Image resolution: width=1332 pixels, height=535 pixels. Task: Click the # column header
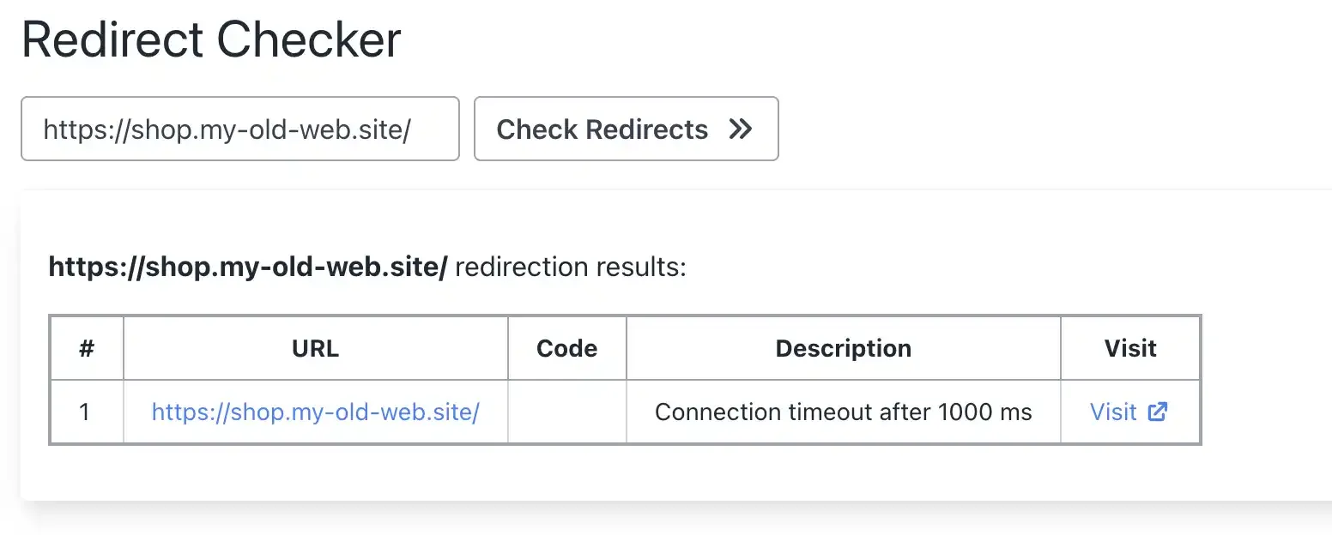(86, 348)
